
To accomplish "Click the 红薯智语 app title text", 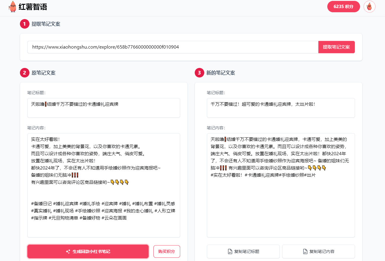I will (32, 6).
